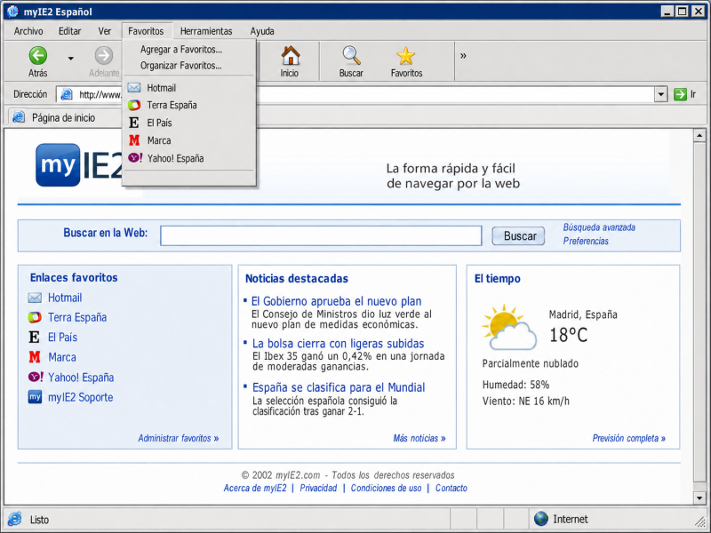Click the Buscar magnifier toolbar icon
Viewport: 711px width, 533px height.
tap(351, 56)
